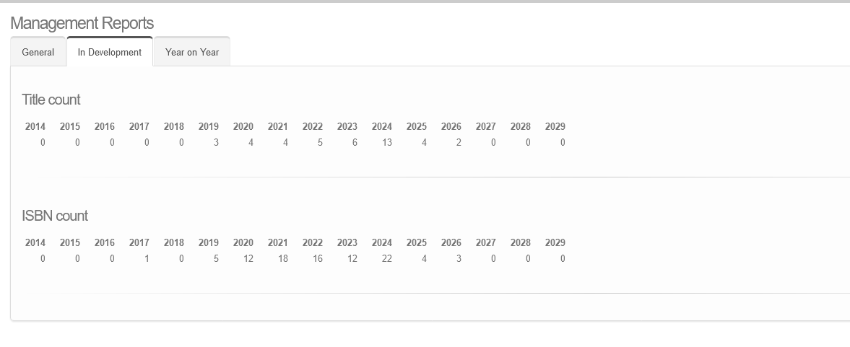Select the In Development tab
850x347 pixels.
click(110, 52)
